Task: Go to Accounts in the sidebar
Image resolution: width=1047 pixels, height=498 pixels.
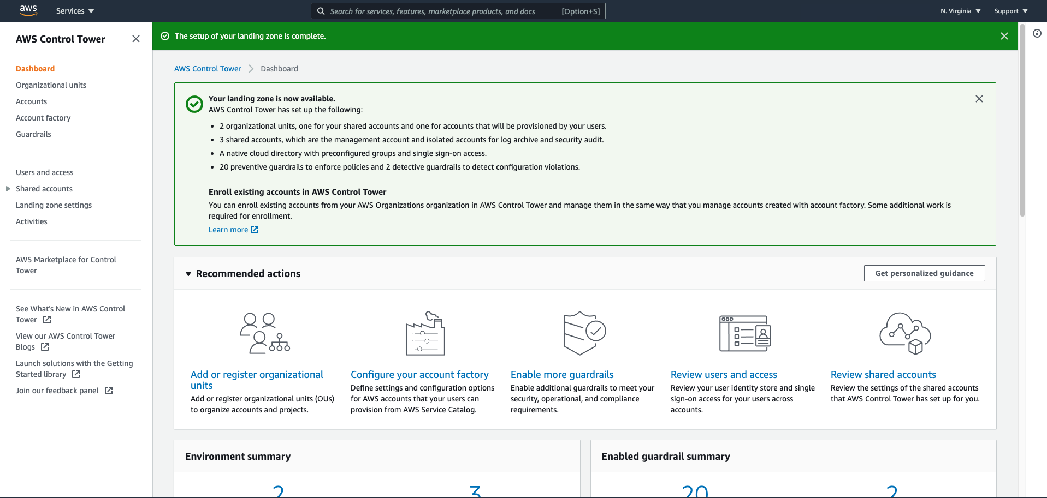Action: [31, 101]
